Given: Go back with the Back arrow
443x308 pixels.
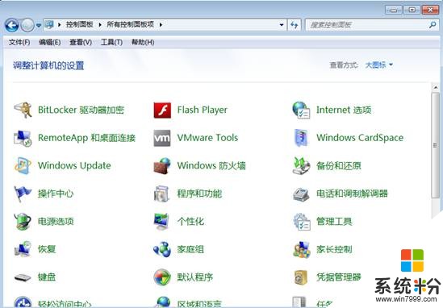Looking at the screenshot, I should coord(12,26).
